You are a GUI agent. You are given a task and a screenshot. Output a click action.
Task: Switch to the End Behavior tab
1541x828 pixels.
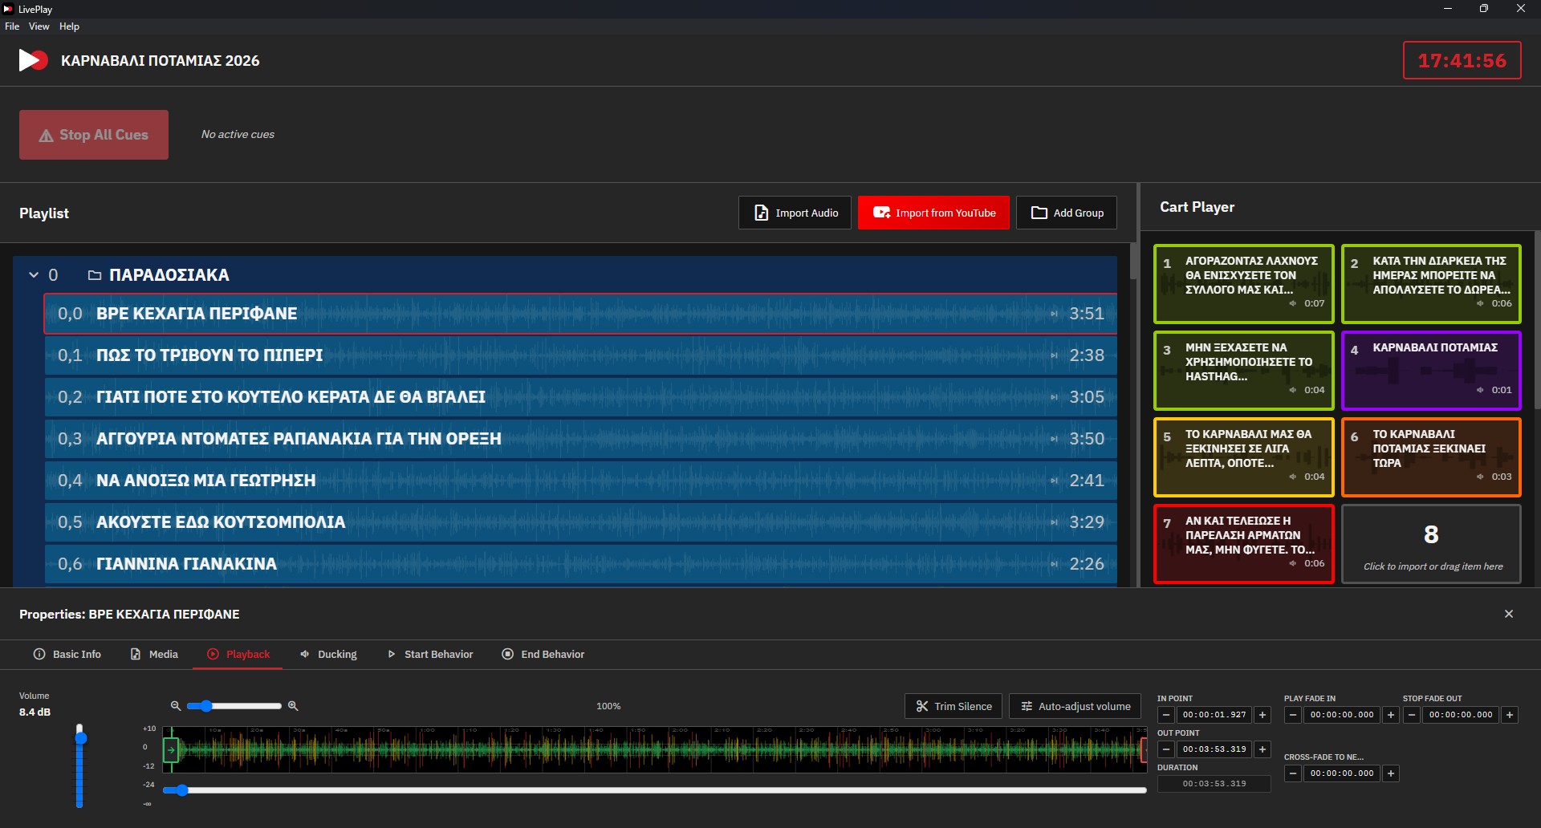coord(543,655)
